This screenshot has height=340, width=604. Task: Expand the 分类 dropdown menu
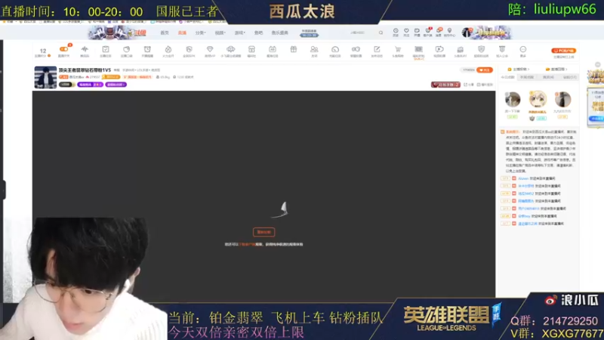point(200,32)
